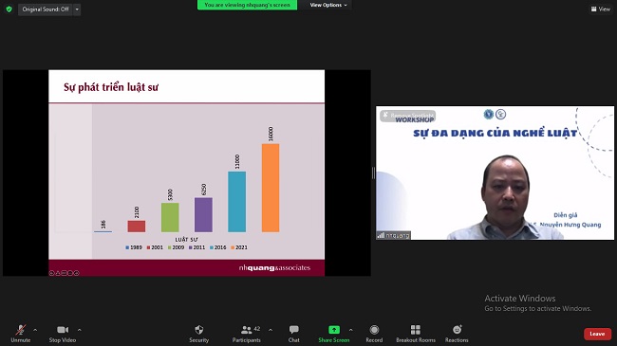This screenshot has width=617, height=346.
Task: Open the Chat bubble icon
Action: [294, 330]
